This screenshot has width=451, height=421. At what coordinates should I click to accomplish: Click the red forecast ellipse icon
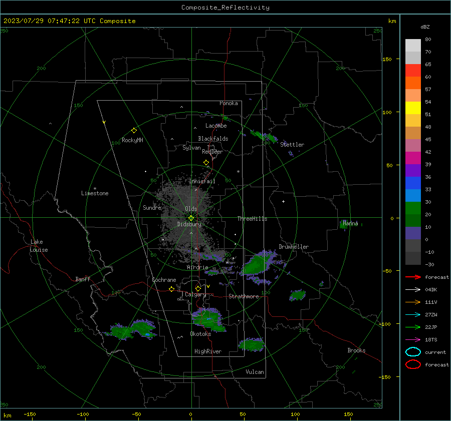coord(413,364)
